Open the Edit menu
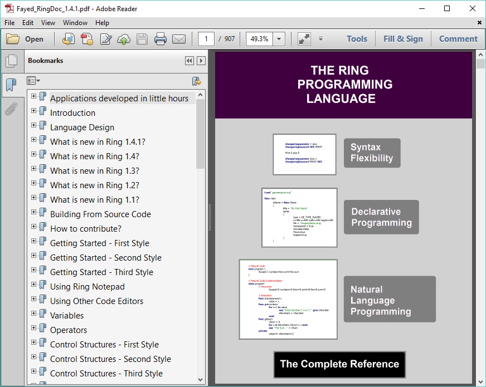This screenshot has width=486, height=387. click(28, 23)
